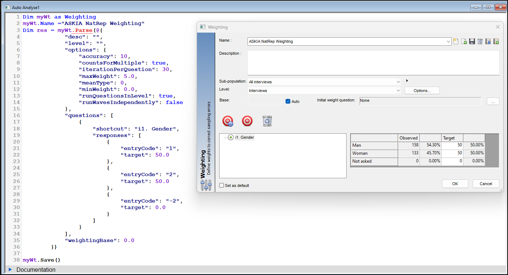Open the Name dropdown arrow
This screenshot has width=508, height=275.
(x=449, y=41)
